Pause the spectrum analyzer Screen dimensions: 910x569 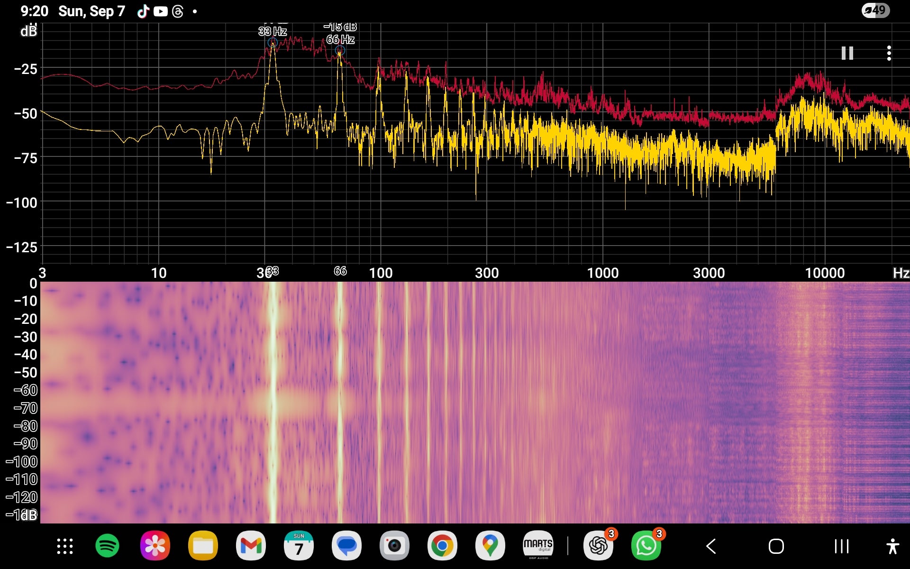pyautogui.click(x=847, y=53)
